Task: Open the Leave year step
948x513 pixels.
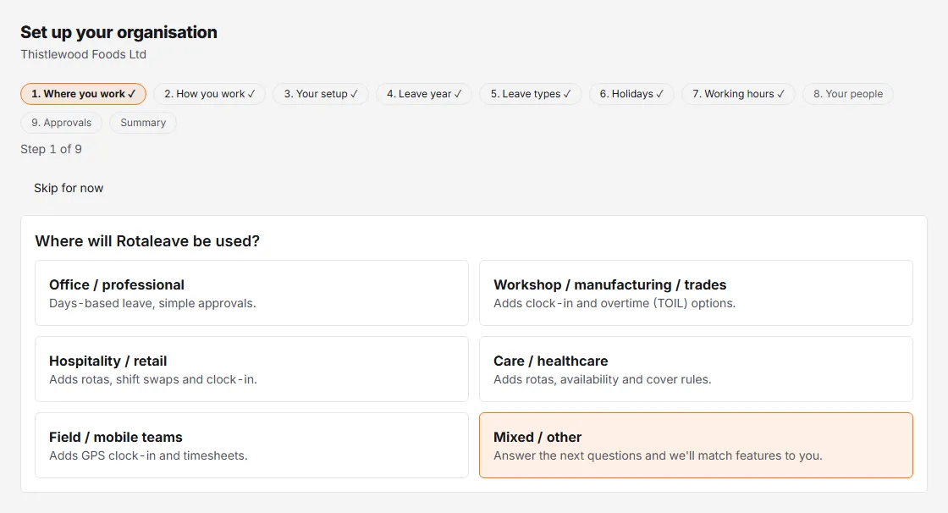Action: (424, 94)
